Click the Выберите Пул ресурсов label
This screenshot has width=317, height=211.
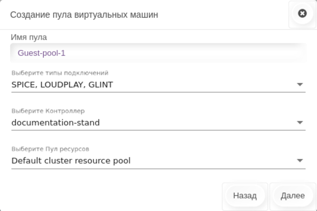53,149
